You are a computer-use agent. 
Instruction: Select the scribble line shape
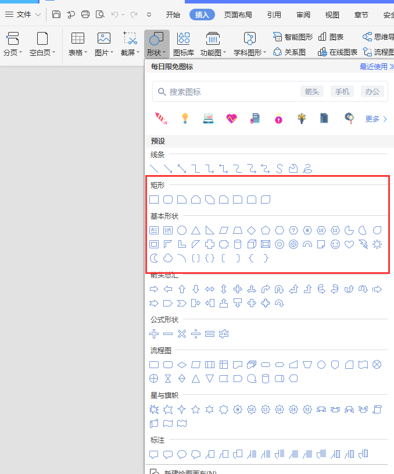pos(307,169)
